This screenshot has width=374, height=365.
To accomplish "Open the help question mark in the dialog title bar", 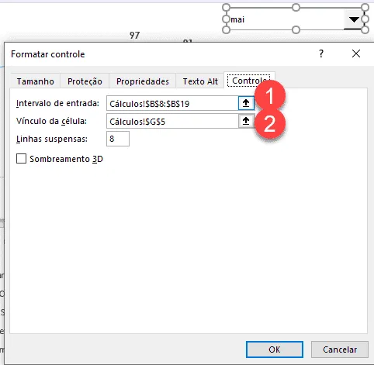I will (321, 53).
